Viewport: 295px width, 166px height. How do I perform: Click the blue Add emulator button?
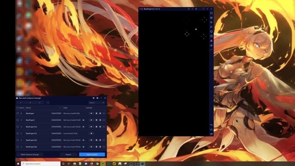click(x=92, y=154)
